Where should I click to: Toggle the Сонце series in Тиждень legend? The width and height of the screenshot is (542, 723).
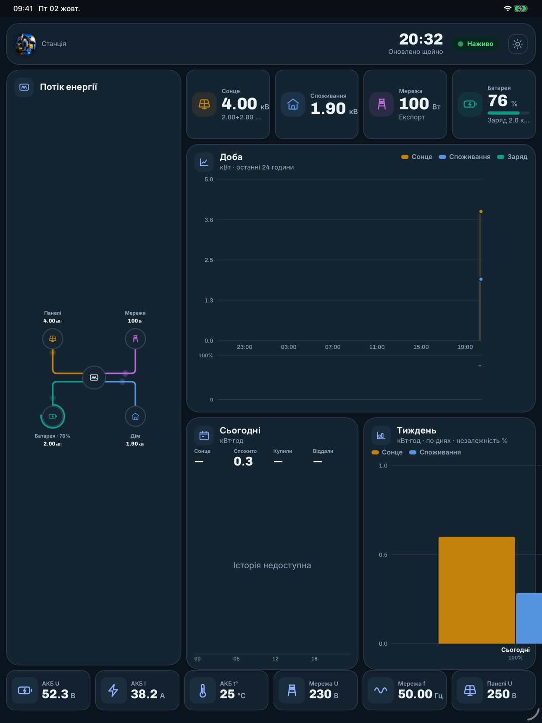(387, 452)
